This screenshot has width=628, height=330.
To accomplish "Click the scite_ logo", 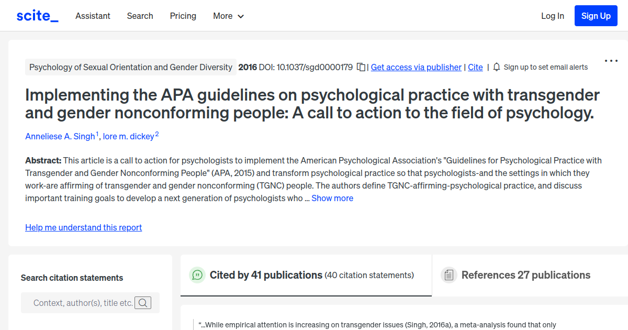I will tap(37, 15).
